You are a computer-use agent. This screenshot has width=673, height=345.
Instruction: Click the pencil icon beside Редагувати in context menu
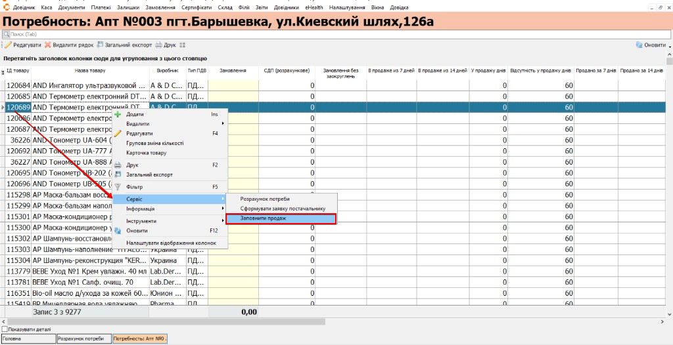[x=118, y=133]
